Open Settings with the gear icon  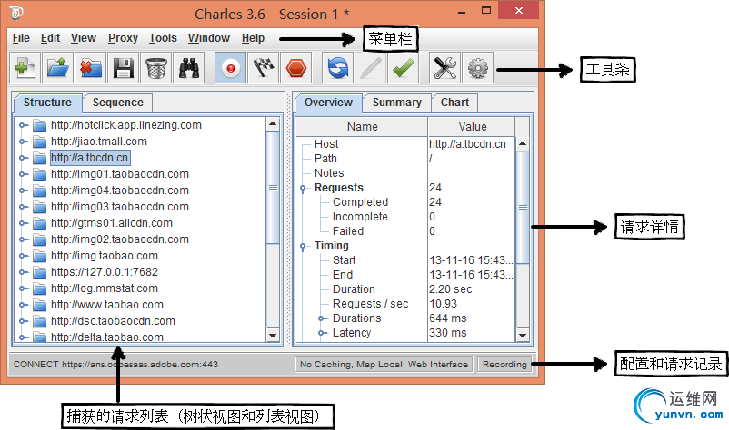click(477, 68)
